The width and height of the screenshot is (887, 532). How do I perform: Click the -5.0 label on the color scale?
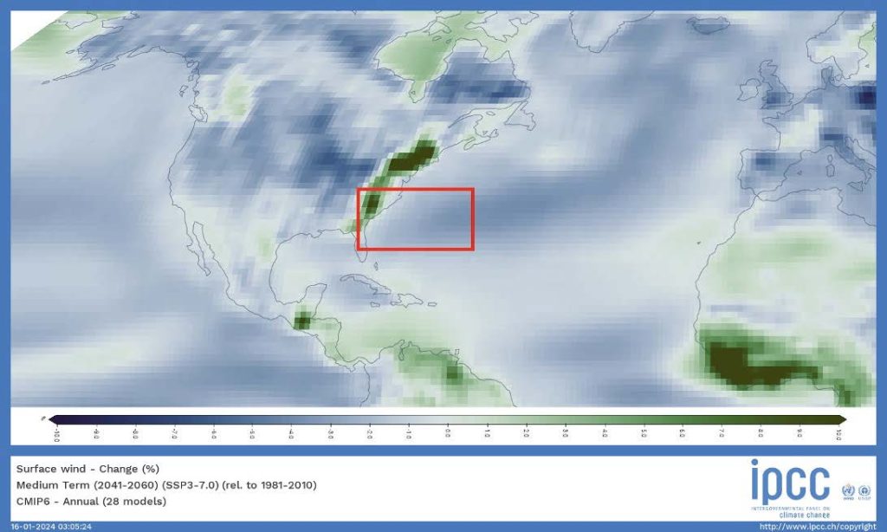click(x=252, y=433)
